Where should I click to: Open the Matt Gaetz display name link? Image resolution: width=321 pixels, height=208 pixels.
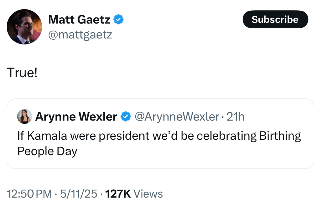79,20
